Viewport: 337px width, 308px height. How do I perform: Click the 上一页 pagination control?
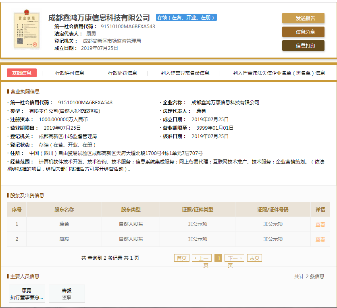[x=202, y=258]
